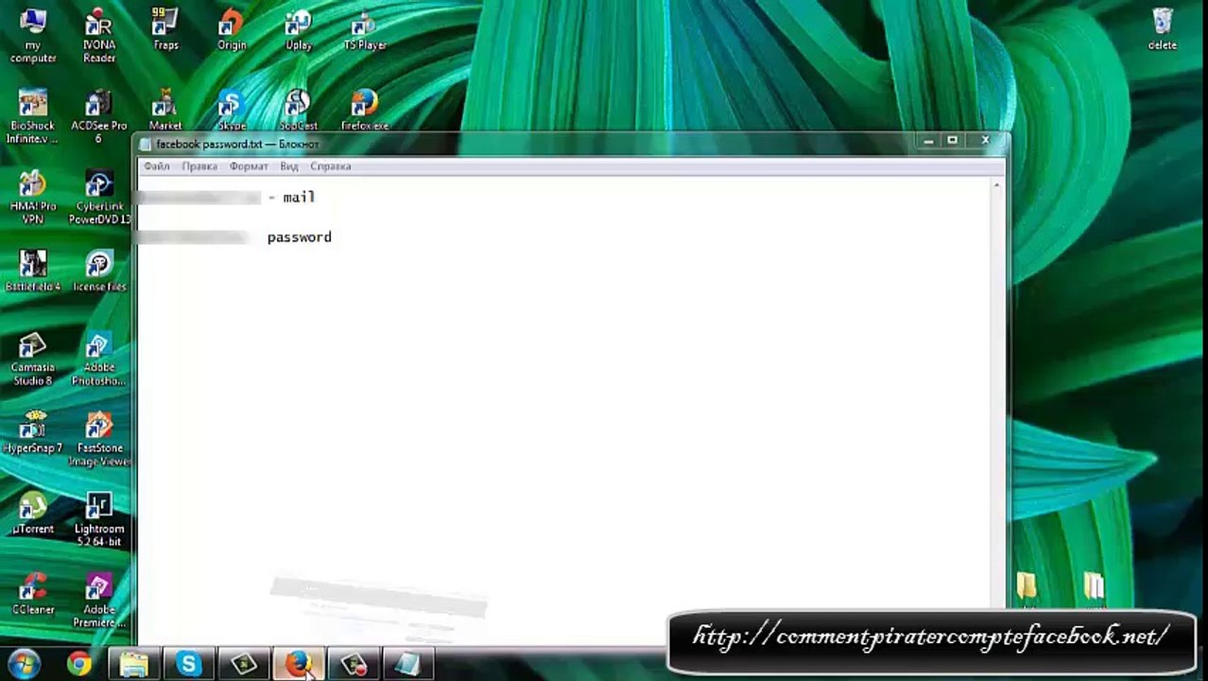Select the Fraps desktop shortcut
The width and height of the screenshot is (1208, 681).
point(165,29)
